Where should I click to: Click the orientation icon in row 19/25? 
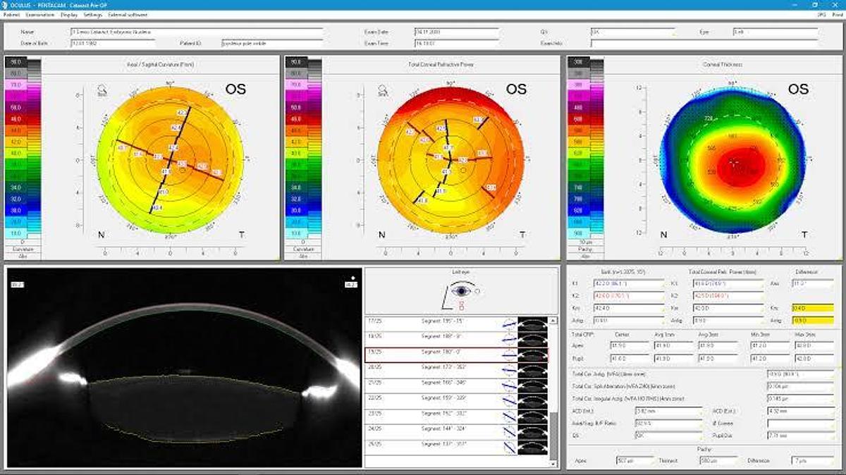pos(508,354)
